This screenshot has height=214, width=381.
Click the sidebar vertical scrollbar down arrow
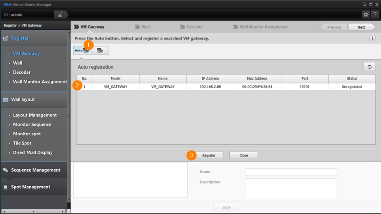coord(69,200)
